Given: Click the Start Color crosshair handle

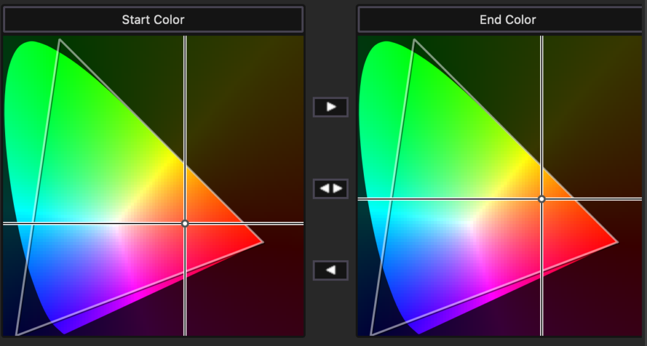Looking at the screenshot, I should pyautogui.click(x=184, y=224).
